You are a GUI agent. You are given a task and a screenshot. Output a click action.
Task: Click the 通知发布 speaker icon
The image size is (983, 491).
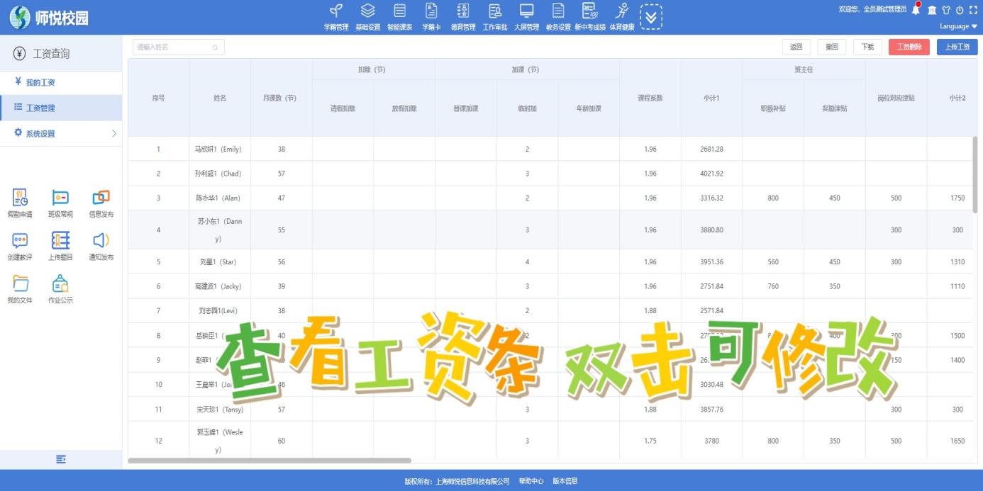pos(101,242)
